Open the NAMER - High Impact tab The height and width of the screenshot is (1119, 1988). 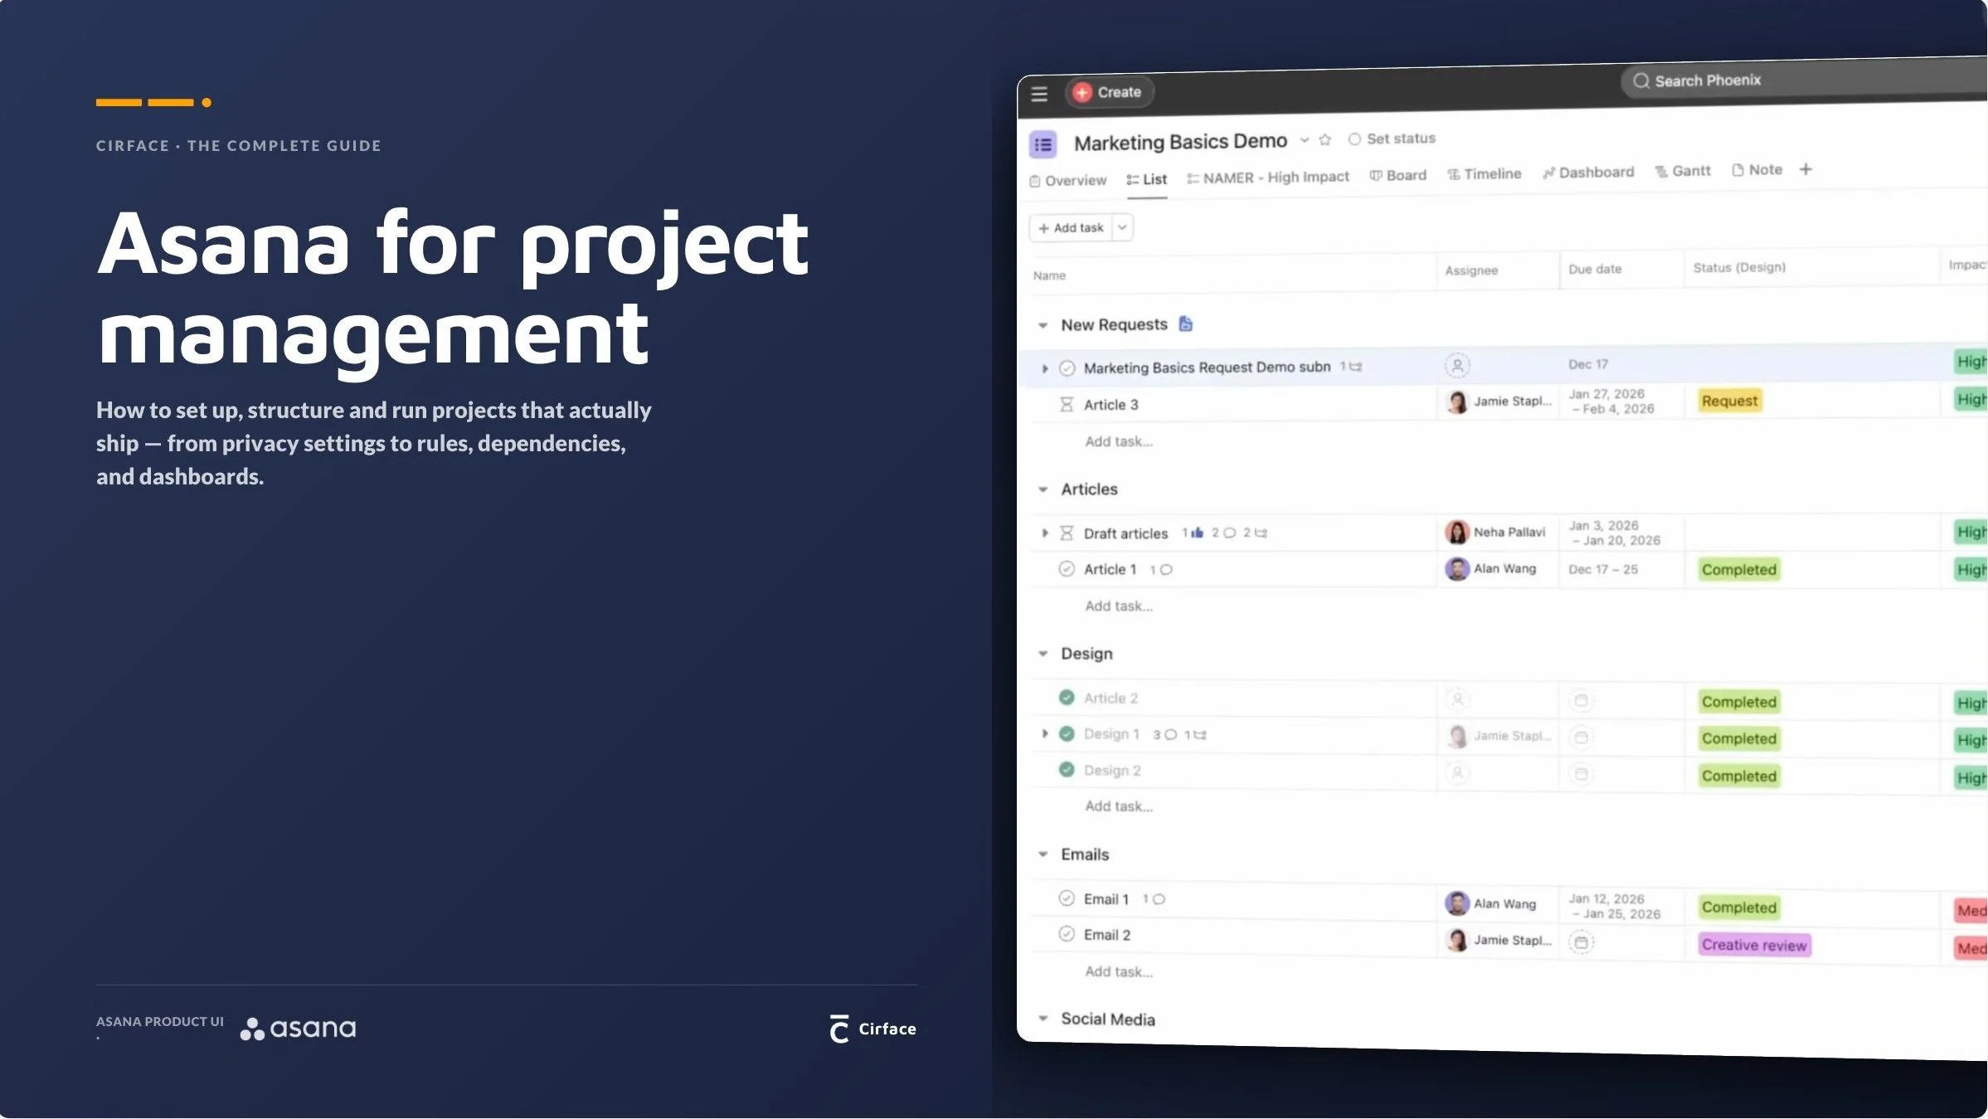(1268, 178)
